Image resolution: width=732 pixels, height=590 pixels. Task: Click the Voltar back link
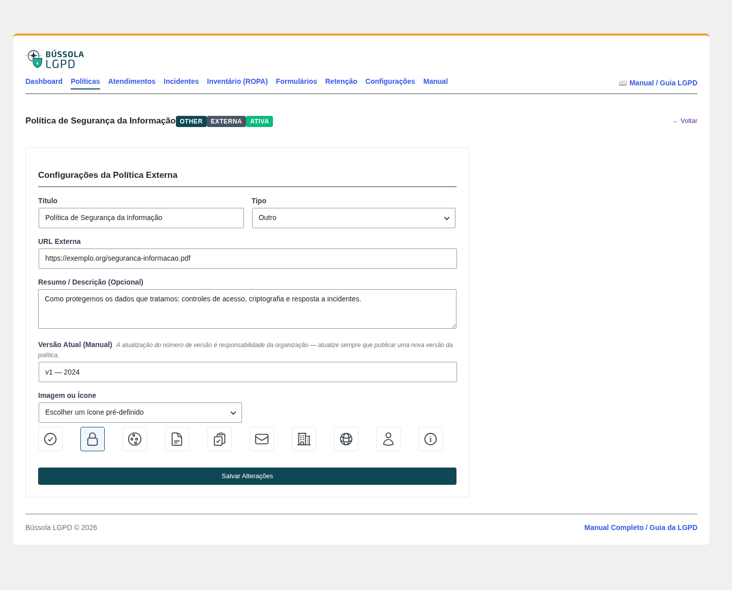[685, 121]
